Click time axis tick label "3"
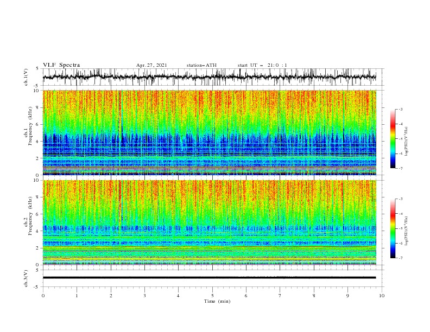This screenshot has width=430, height=332. (x=144, y=296)
